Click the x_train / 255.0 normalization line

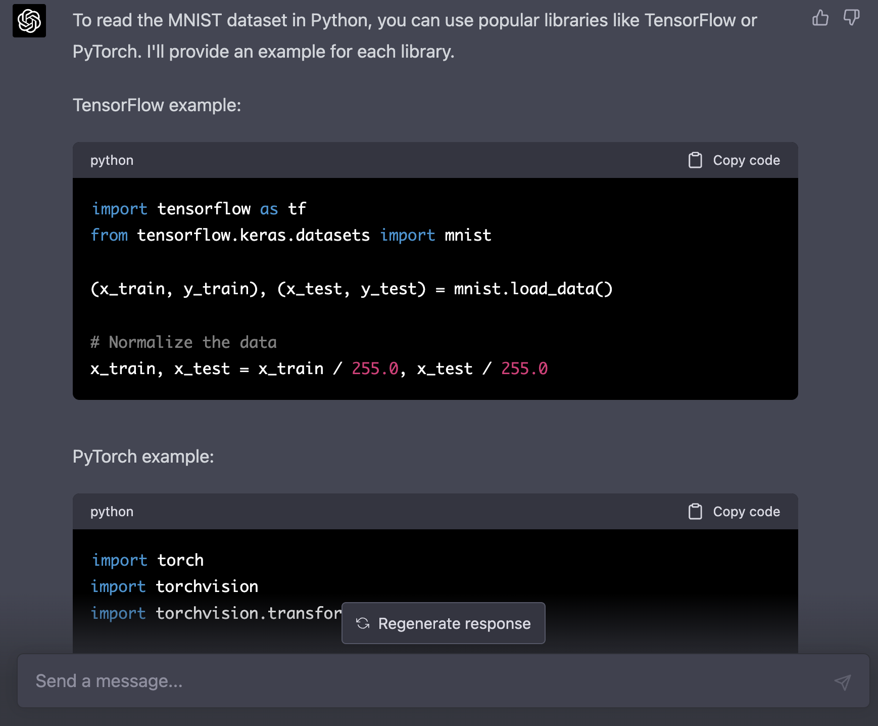click(319, 369)
